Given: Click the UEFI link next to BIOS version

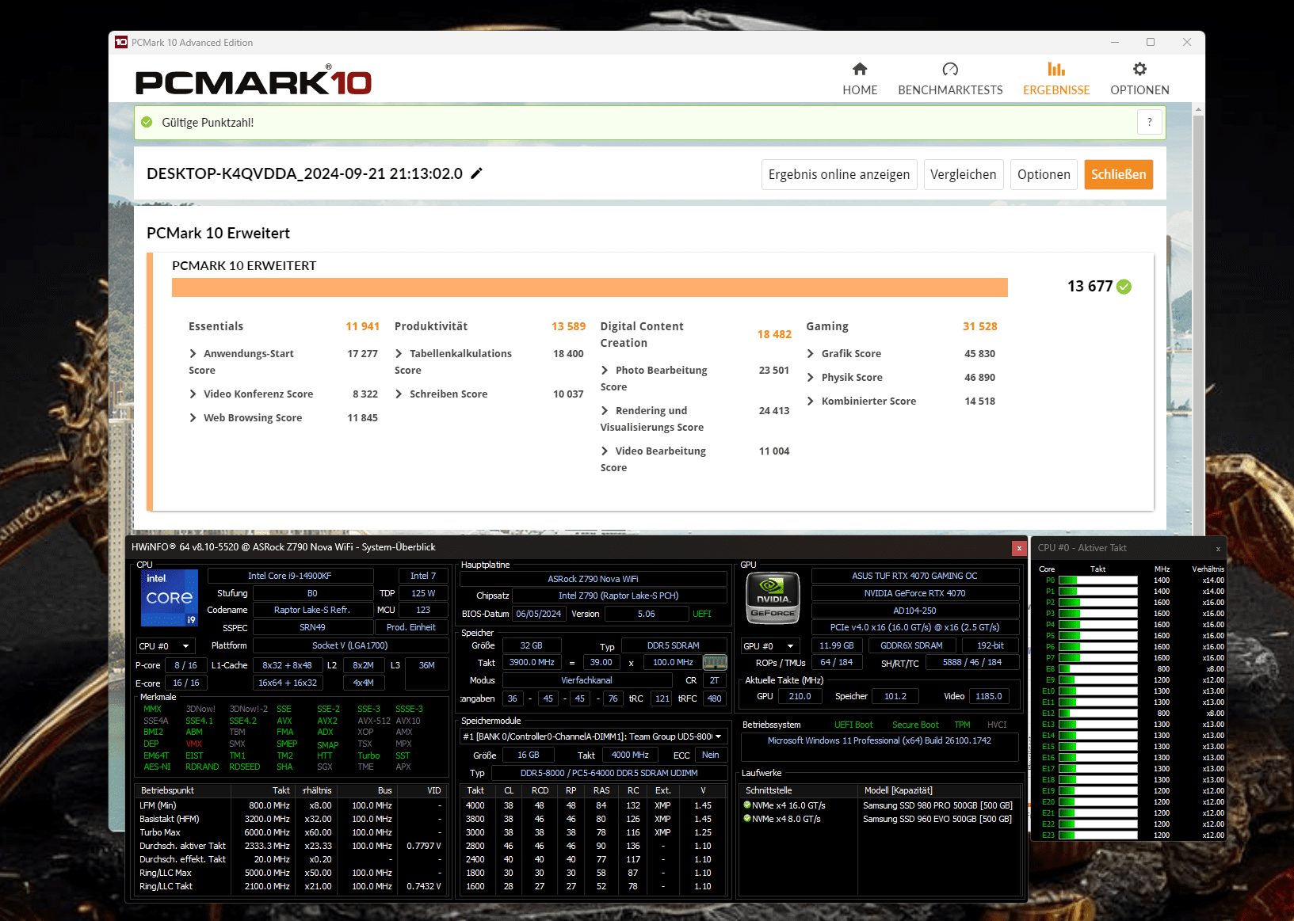Looking at the screenshot, I should (x=701, y=614).
